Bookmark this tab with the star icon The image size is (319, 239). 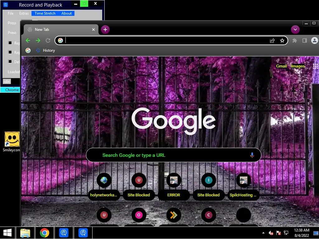coord(282,41)
